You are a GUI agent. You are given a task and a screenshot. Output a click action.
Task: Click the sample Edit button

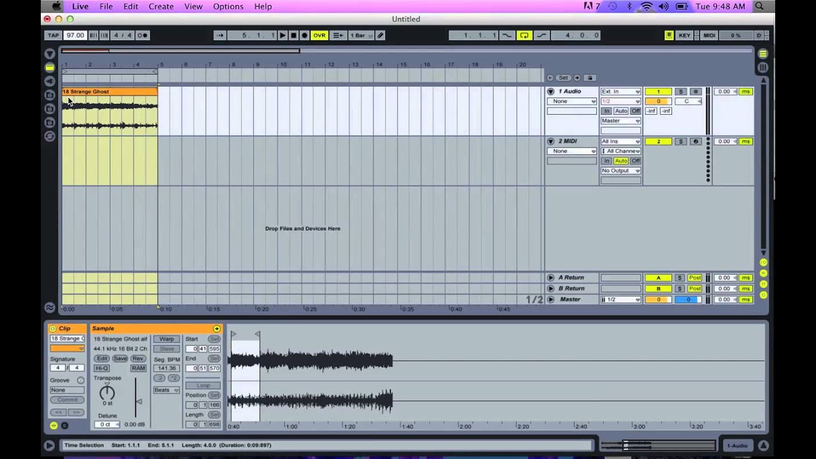102,358
